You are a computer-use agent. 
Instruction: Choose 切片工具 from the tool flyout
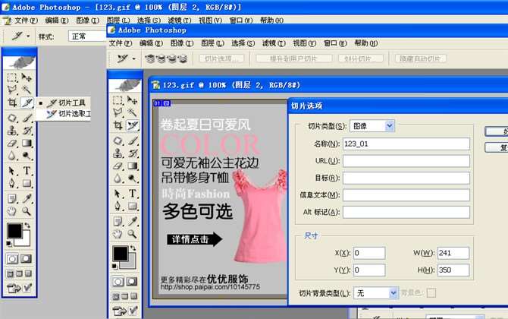(x=67, y=103)
